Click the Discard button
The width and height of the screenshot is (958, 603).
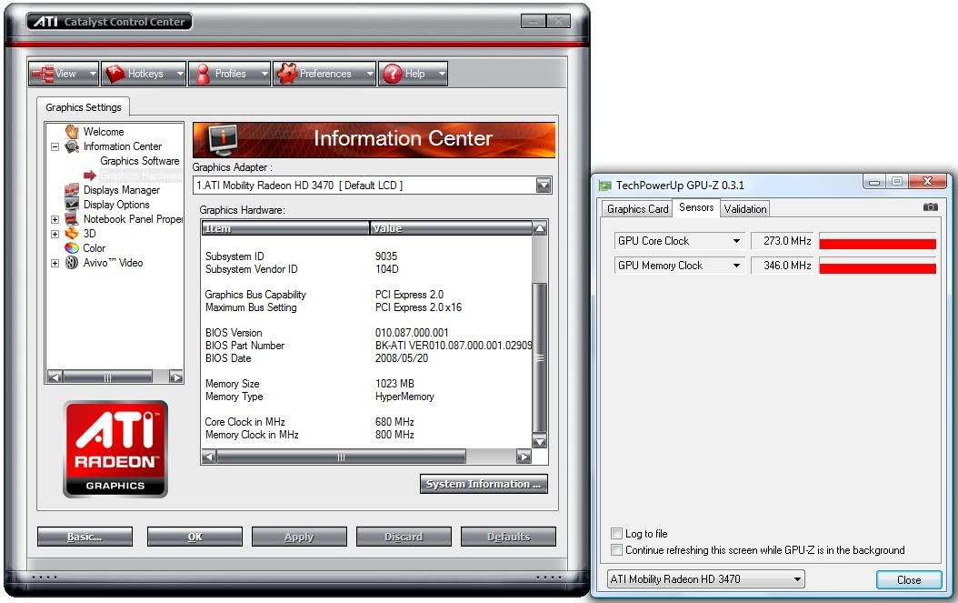coord(404,537)
